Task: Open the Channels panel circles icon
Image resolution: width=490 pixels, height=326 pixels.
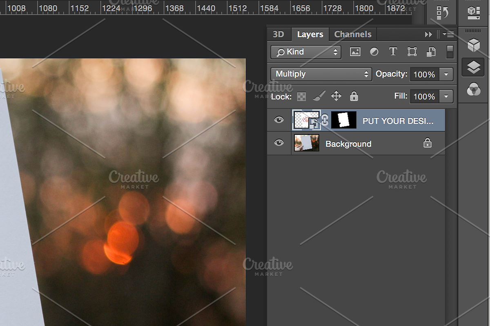Action: [x=473, y=89]
